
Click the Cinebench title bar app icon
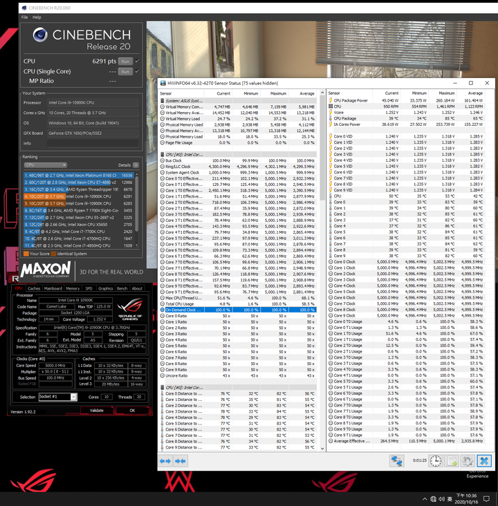[24, 8]
